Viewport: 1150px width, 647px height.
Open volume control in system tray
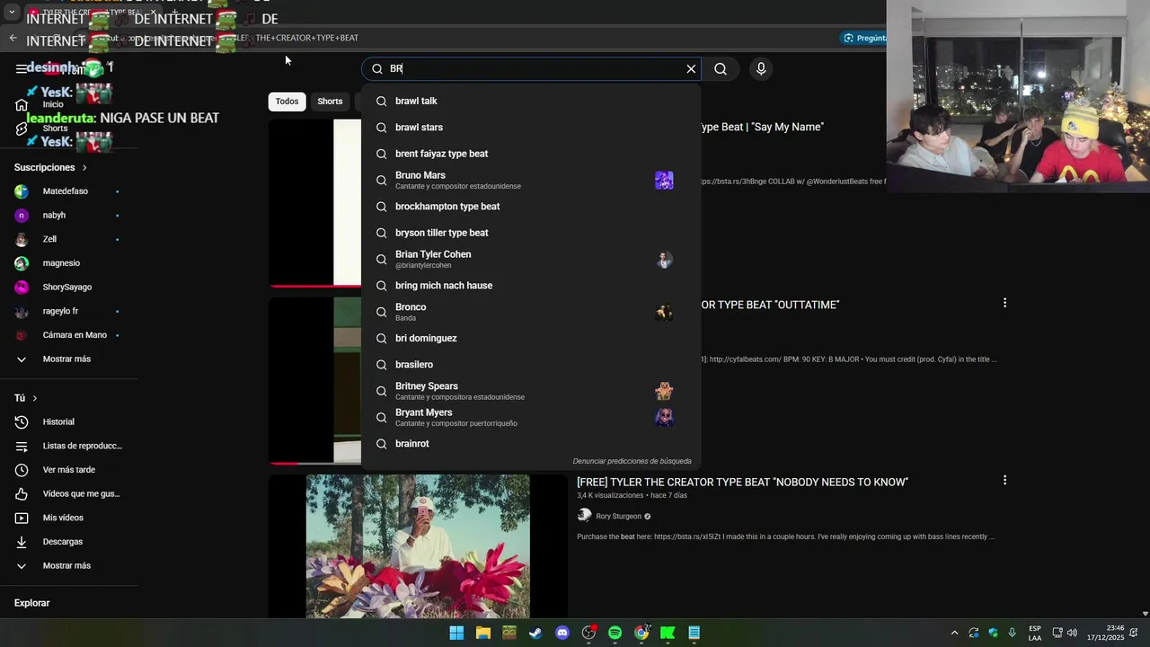[x=1072, y=633]
